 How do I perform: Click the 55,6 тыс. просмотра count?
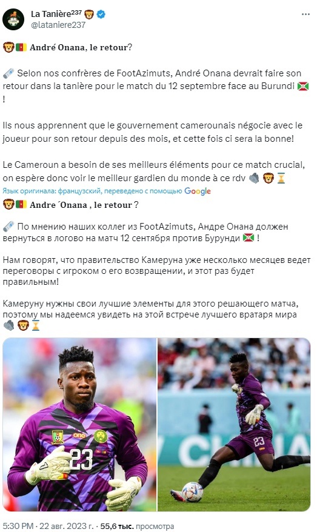(137, 526)
